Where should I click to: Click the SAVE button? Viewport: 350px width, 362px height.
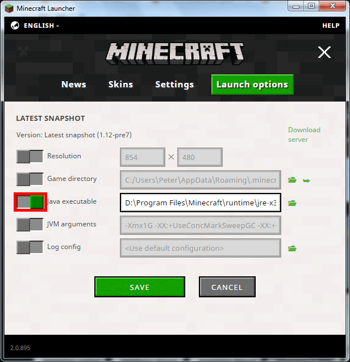tap(140, 287)
